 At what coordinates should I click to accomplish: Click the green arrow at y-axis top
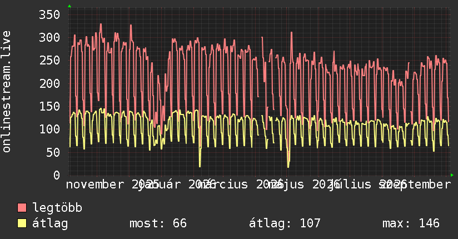[69, 6]
